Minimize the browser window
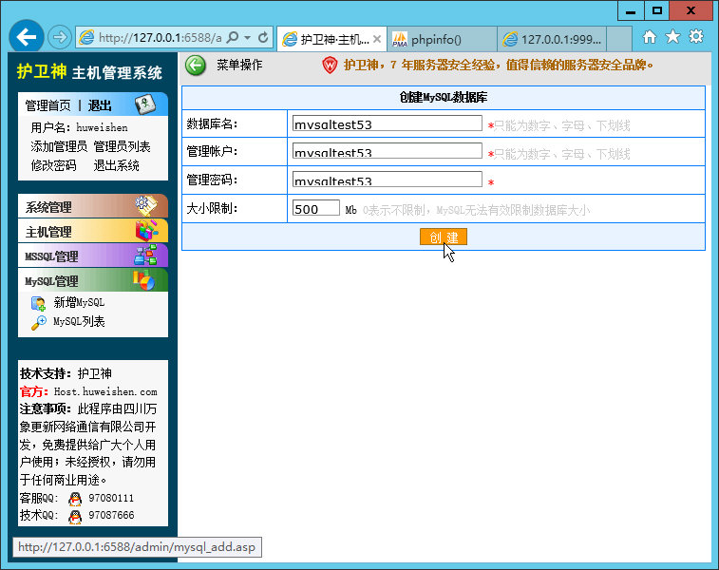The width and height of the screenshot is (719, 570). [631, 11]
